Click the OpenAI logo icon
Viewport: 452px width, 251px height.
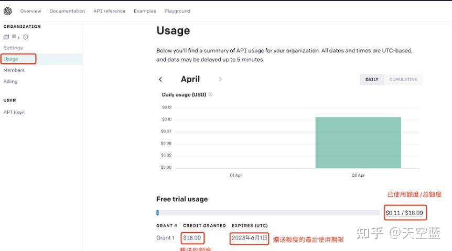8,11
